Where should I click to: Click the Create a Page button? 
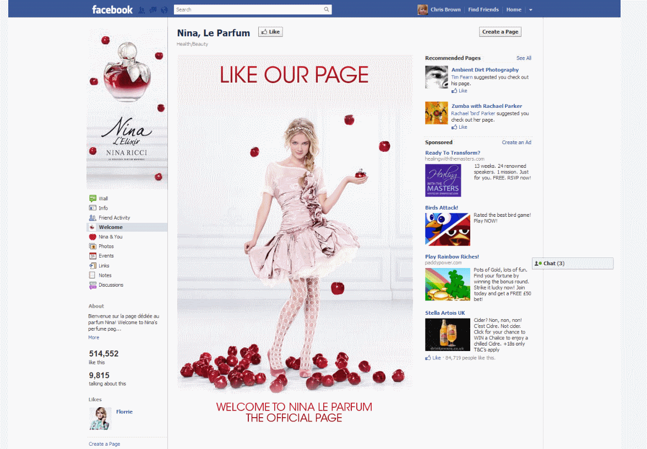500,32
